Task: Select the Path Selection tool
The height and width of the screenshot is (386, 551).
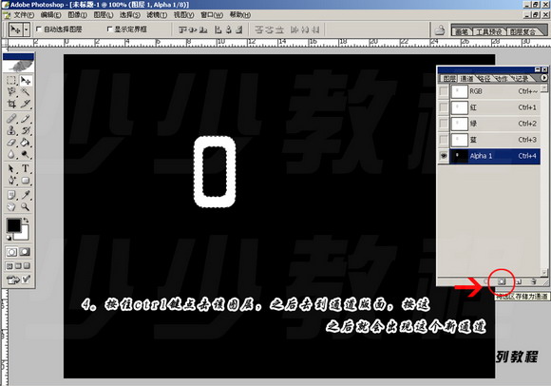Action: [x=11, y=168]
